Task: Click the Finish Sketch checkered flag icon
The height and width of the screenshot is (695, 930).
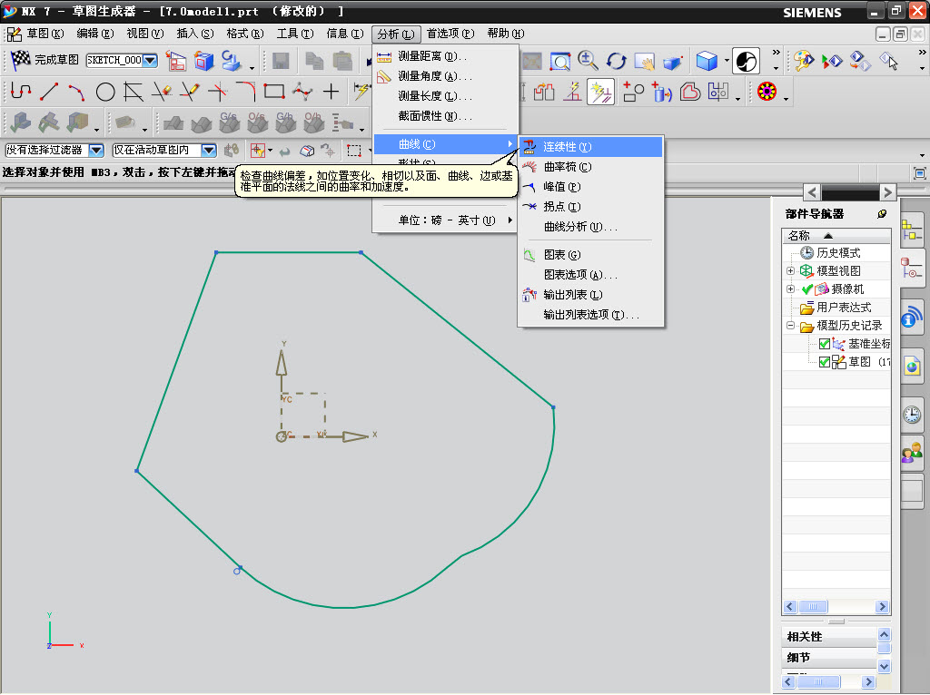Action: tap(21, 59)
